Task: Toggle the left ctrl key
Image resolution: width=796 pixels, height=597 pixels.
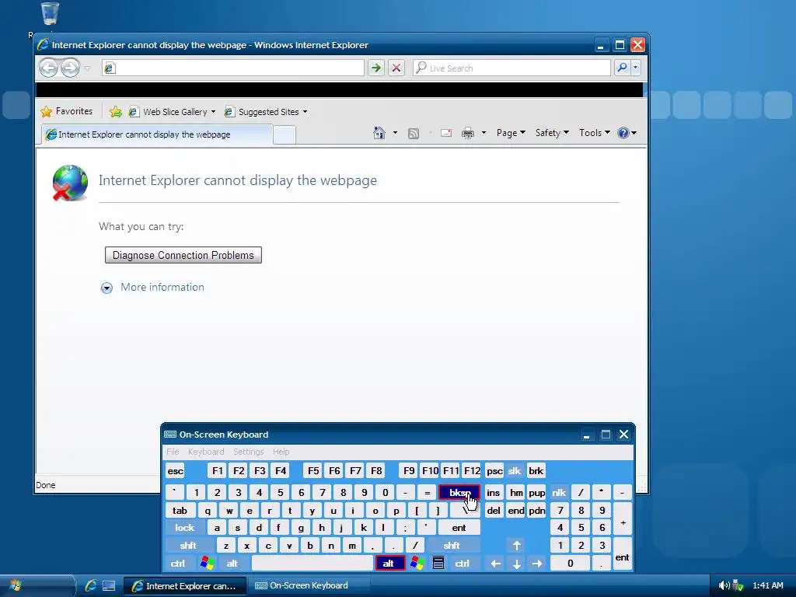Action: click(178, 564)
